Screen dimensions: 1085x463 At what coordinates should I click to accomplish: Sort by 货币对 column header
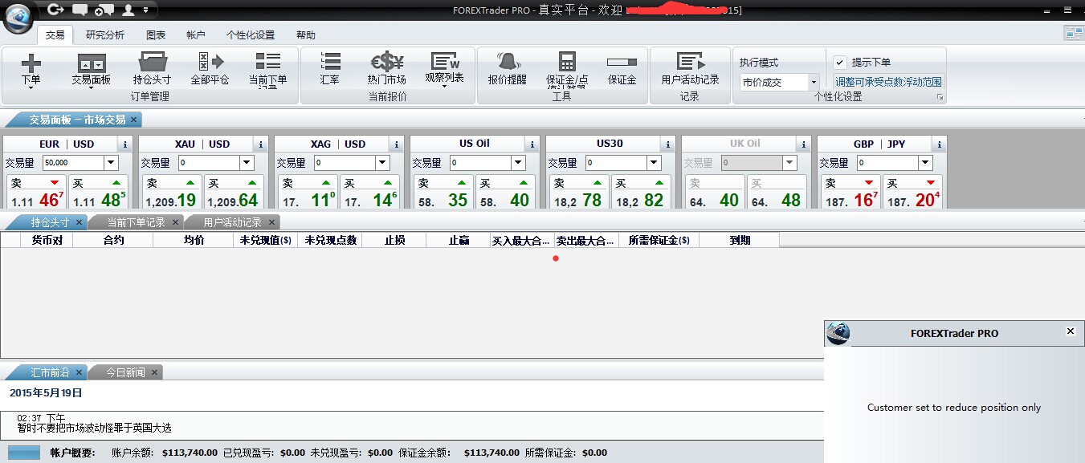coord(47,240)
